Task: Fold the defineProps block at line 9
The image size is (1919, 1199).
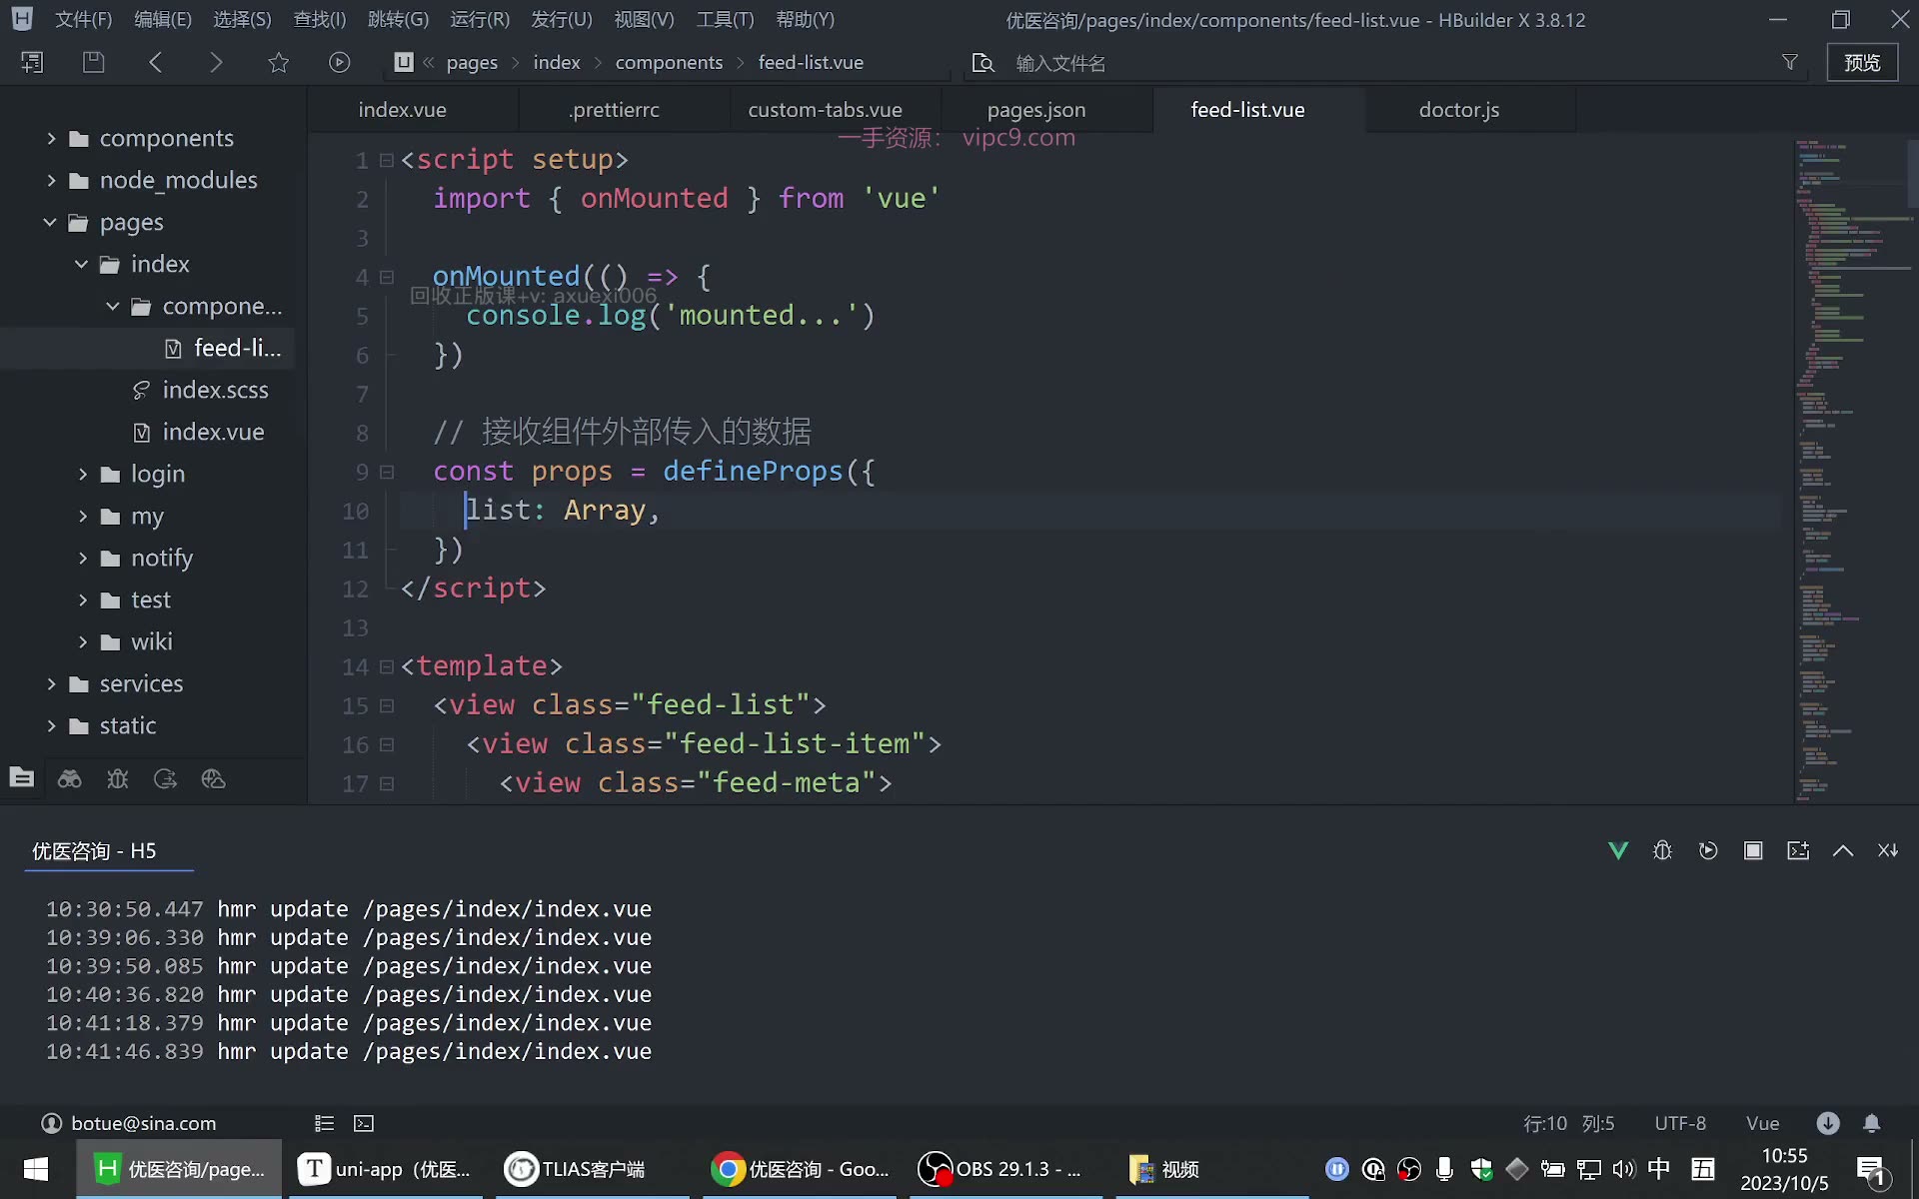Action: click(387, 472)
